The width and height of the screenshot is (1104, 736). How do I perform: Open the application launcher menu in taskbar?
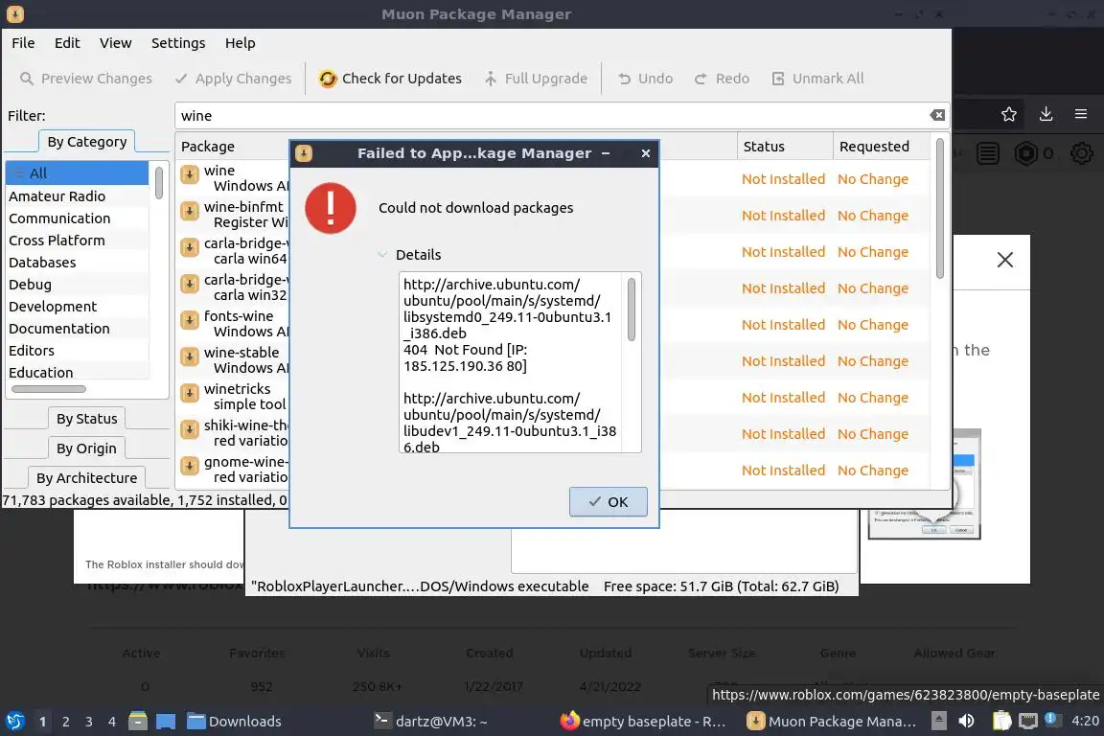pos(14,722)
